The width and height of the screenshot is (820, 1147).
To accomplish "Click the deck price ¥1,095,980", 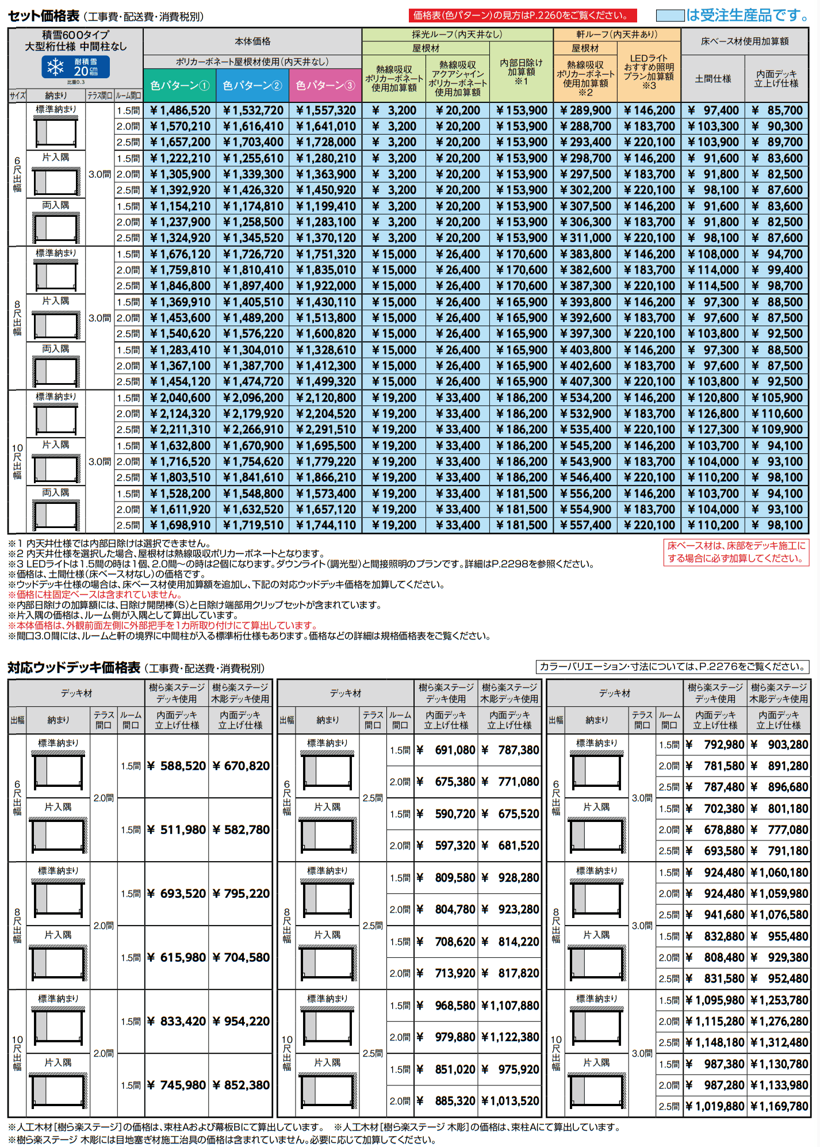I will coord(715,1000).
